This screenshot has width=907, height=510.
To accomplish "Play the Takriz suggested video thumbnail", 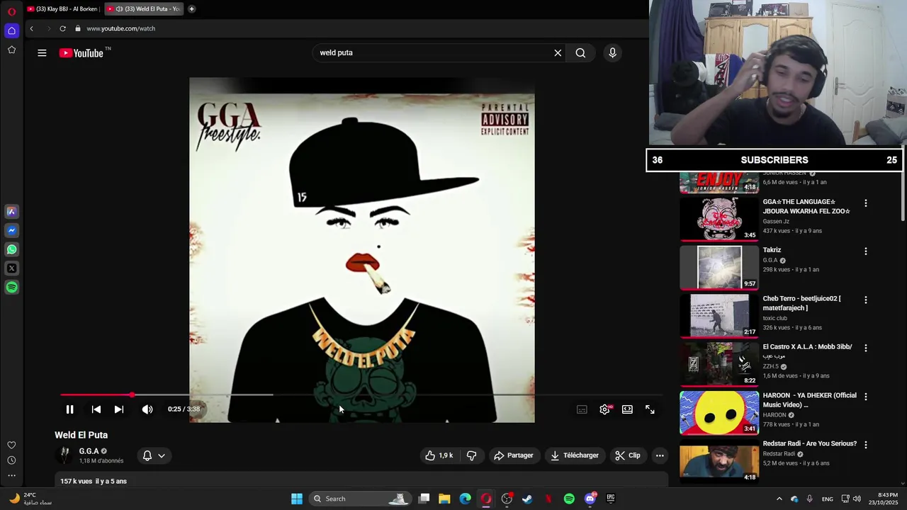I will pos(719,268).
